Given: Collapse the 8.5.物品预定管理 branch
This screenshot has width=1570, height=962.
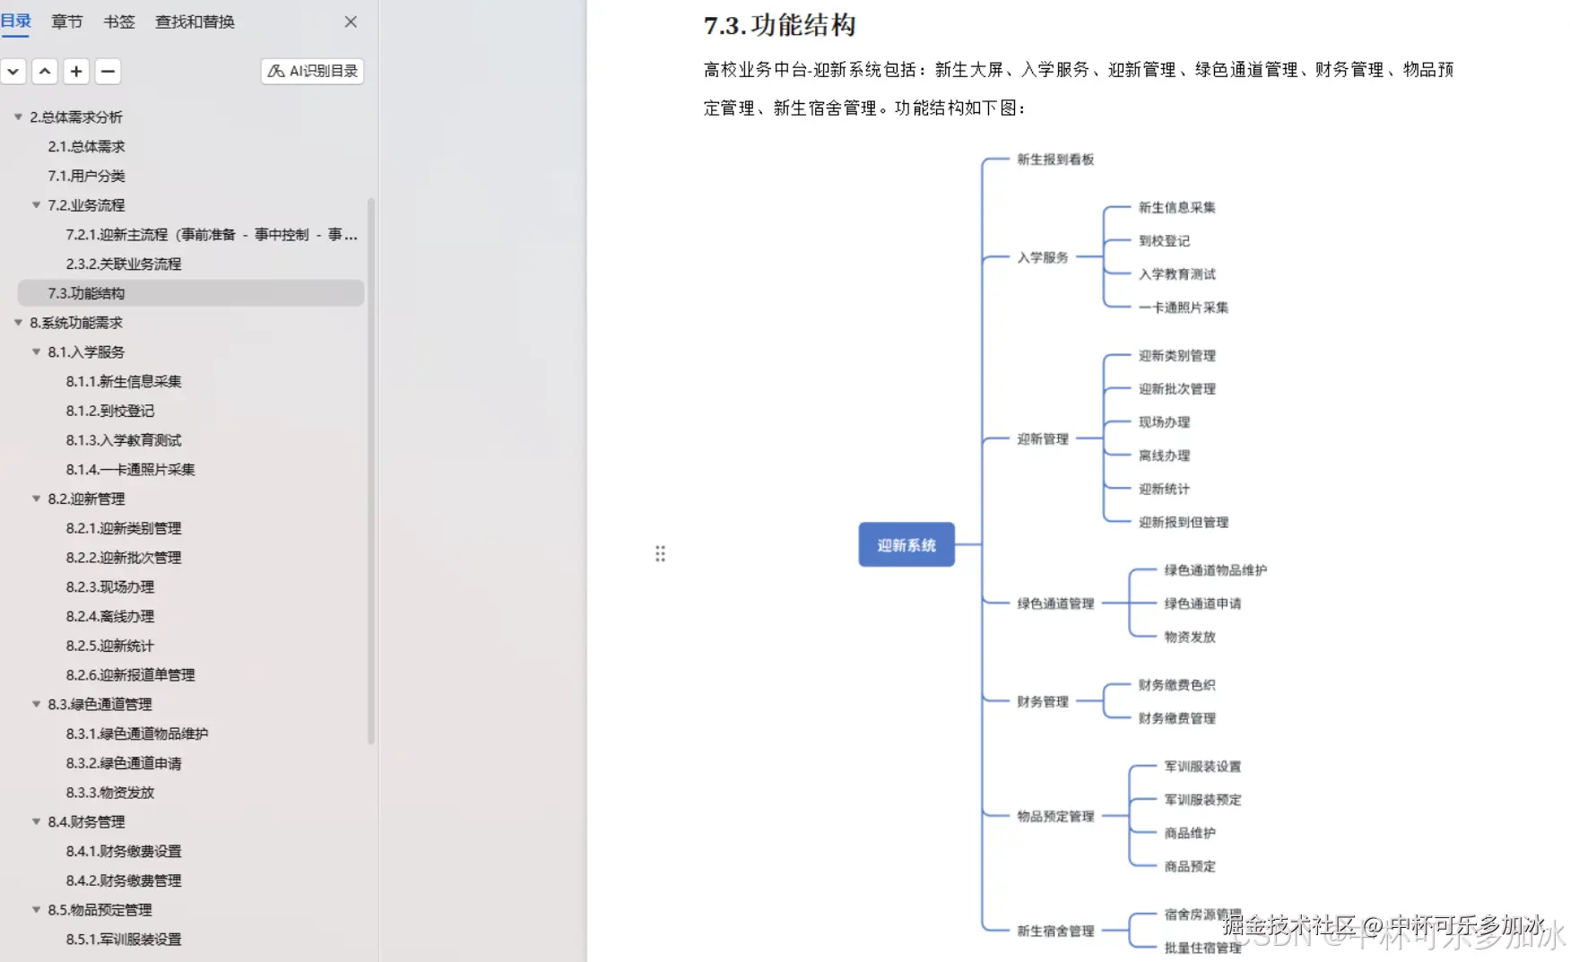Looking at the screenshot, I should (35, 909).
